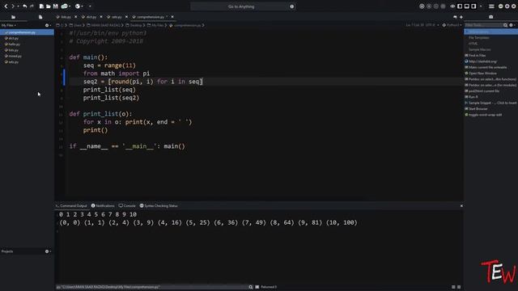Click the My Files breadcrumb segment
This screenshot has height=291, width=518.
(x=155, y=25)
